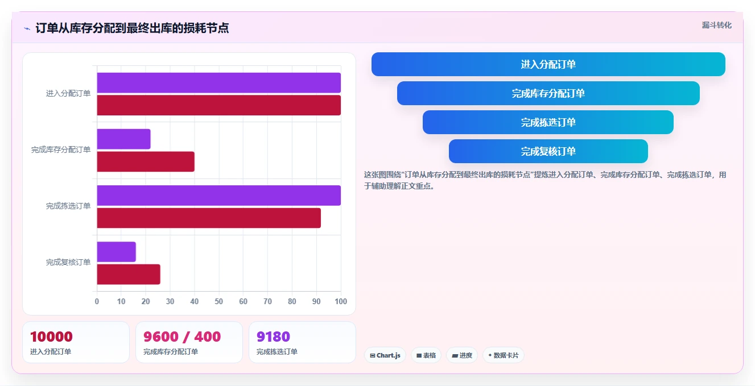Viewport: 755px width, 386px height.
Task: Click the x-axis tick label 100
Action: (341, 301)
